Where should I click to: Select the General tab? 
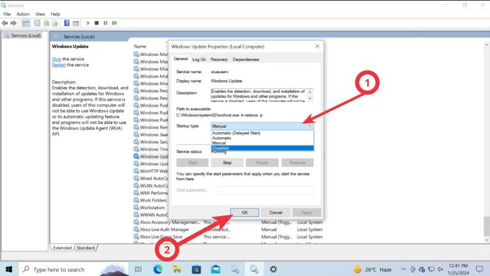[x=181, y=59]
